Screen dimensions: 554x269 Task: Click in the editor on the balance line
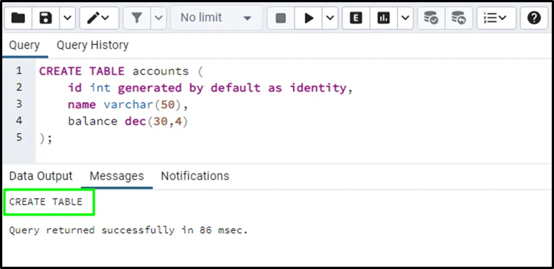(127, 121)
